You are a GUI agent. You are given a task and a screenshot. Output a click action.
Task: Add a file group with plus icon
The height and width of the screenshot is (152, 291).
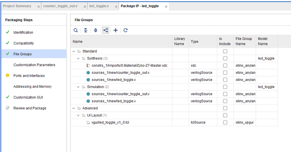(115, 30)
